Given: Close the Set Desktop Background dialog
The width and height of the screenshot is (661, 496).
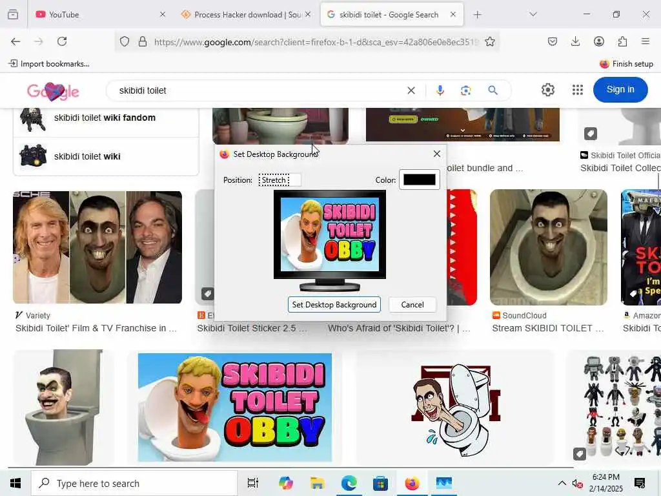Looking at the screenshot, I should [x=437, y=154].
